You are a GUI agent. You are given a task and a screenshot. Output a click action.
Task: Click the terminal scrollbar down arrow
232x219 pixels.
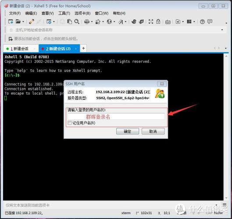[x=226, y=198]
